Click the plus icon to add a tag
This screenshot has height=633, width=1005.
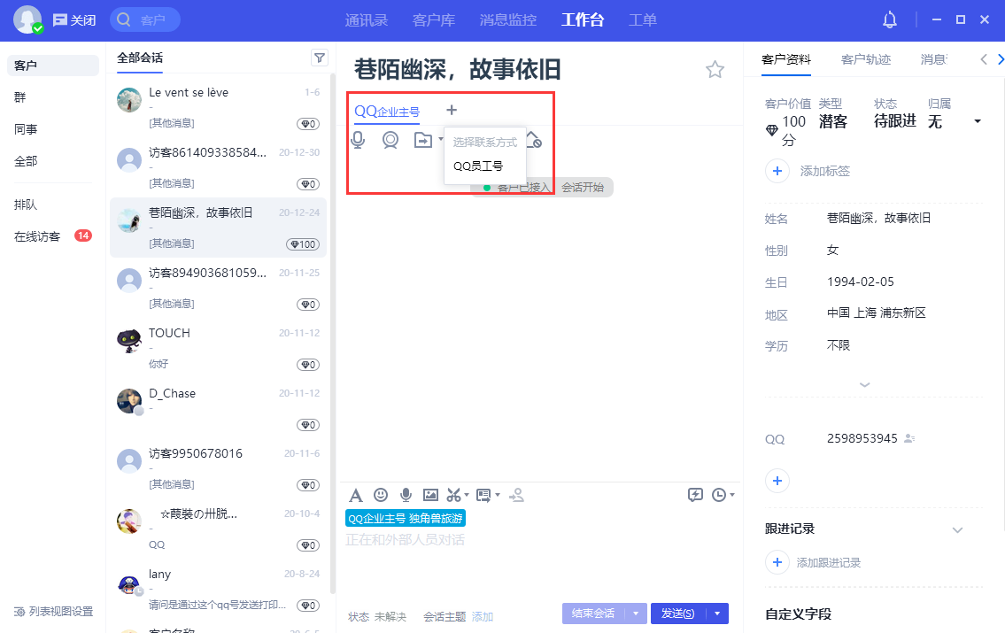coord(777,171)
